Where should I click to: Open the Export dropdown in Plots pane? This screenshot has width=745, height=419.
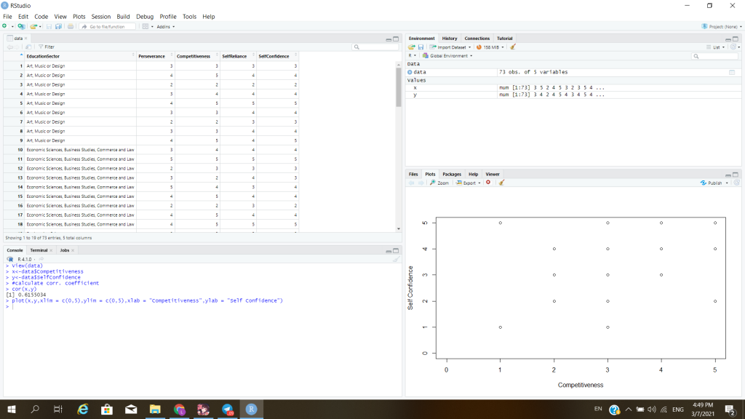pos(466,183)
